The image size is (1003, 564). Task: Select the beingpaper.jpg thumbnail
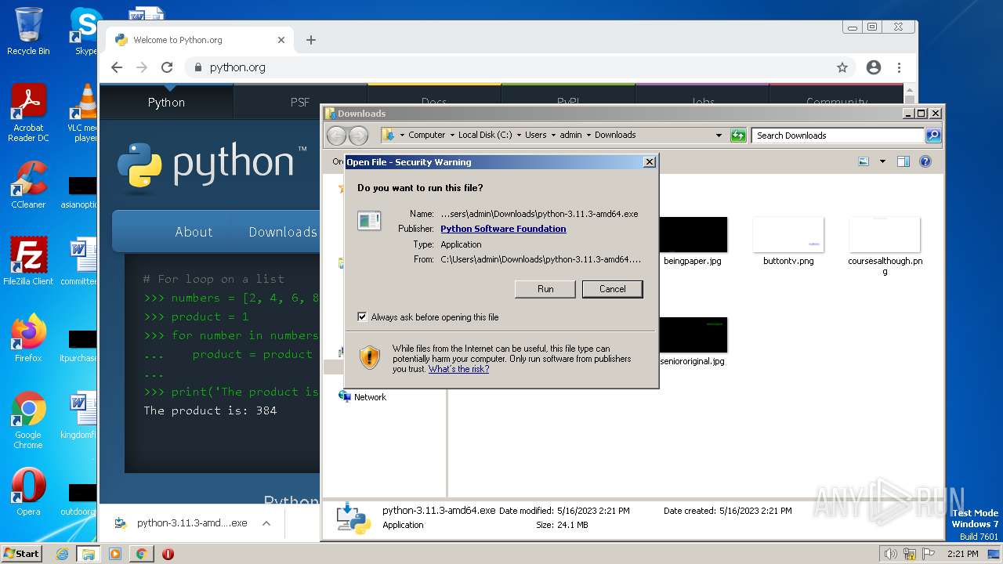693,235
